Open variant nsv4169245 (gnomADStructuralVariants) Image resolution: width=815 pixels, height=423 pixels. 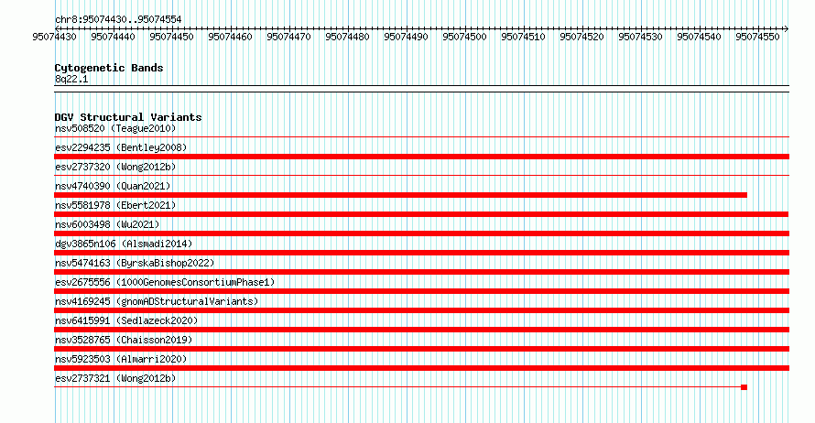pos(157,301)
